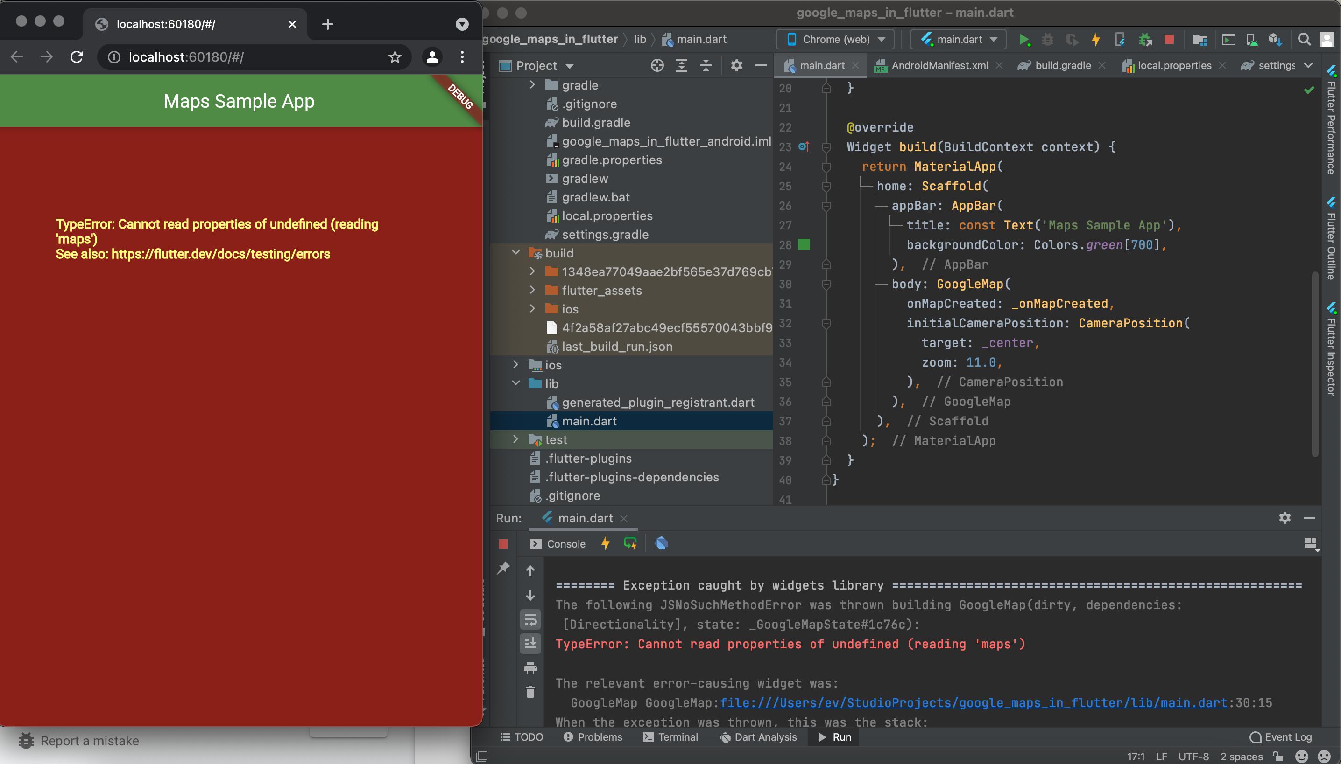Image resolution: width=1341 pixels, height=764 pixels.
Task: Print console output using printer icon
Action: point(530,668)
